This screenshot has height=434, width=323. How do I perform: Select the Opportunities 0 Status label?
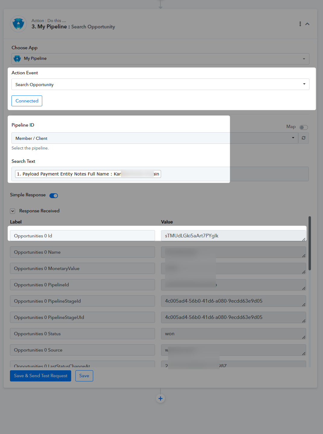coord(82,334)
